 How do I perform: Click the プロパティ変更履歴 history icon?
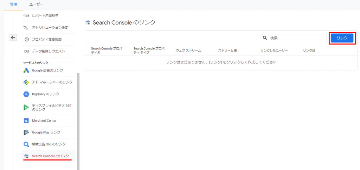tap(26, 40)
